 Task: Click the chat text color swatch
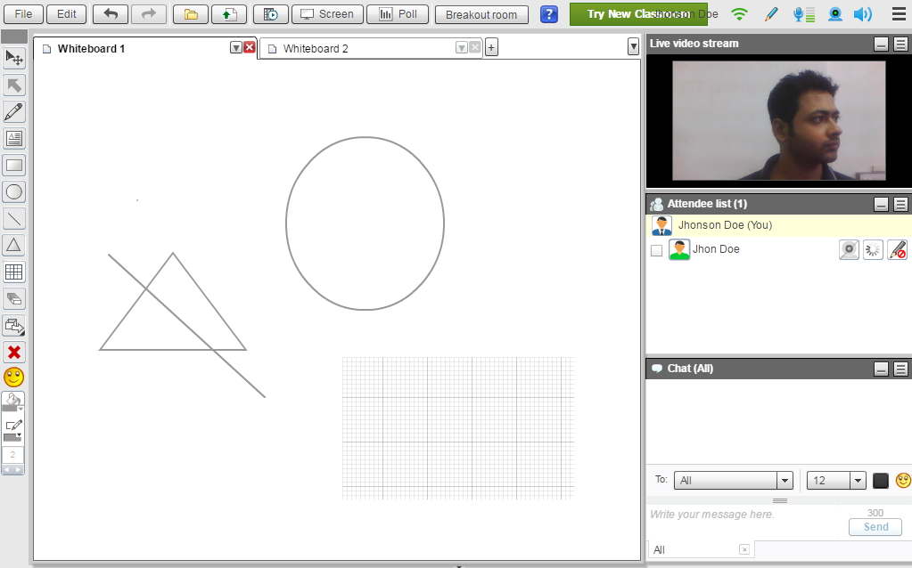point(881,481)
